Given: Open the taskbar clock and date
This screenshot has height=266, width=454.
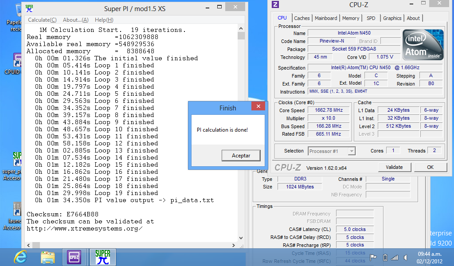Looking at the screenshot, I should [x=429, y=258].
